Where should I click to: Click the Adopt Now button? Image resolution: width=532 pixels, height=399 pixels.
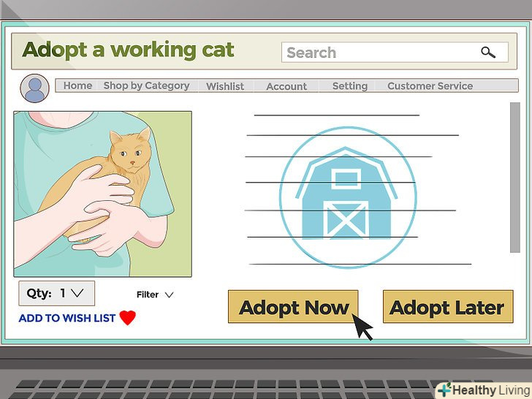point(293,307)
